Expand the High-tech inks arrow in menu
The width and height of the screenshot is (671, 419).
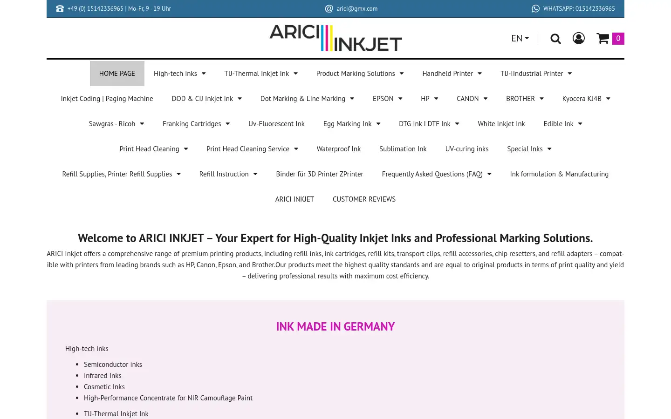pos(204,74)
